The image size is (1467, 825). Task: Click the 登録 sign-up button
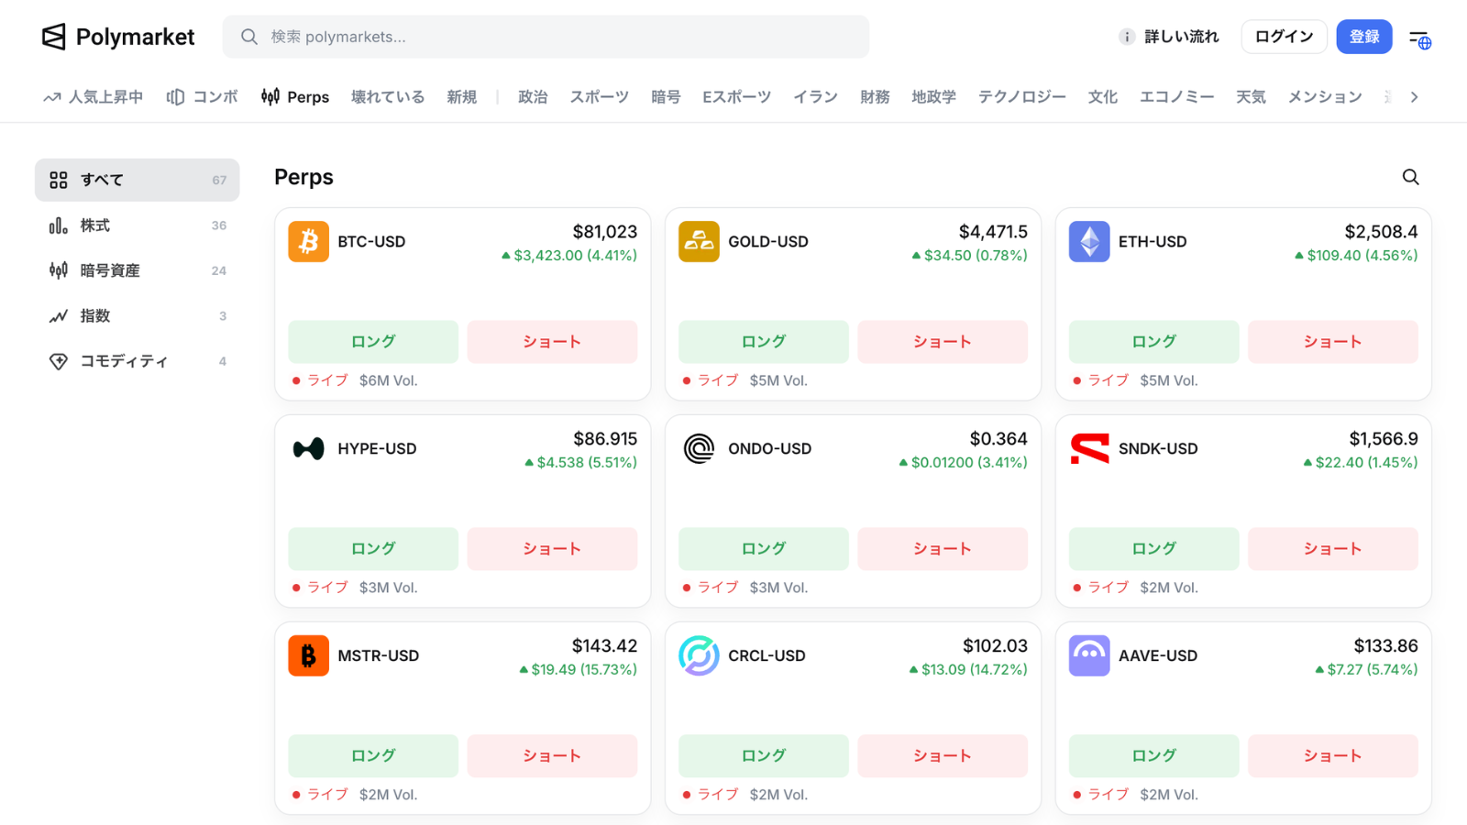point(1364,37)
